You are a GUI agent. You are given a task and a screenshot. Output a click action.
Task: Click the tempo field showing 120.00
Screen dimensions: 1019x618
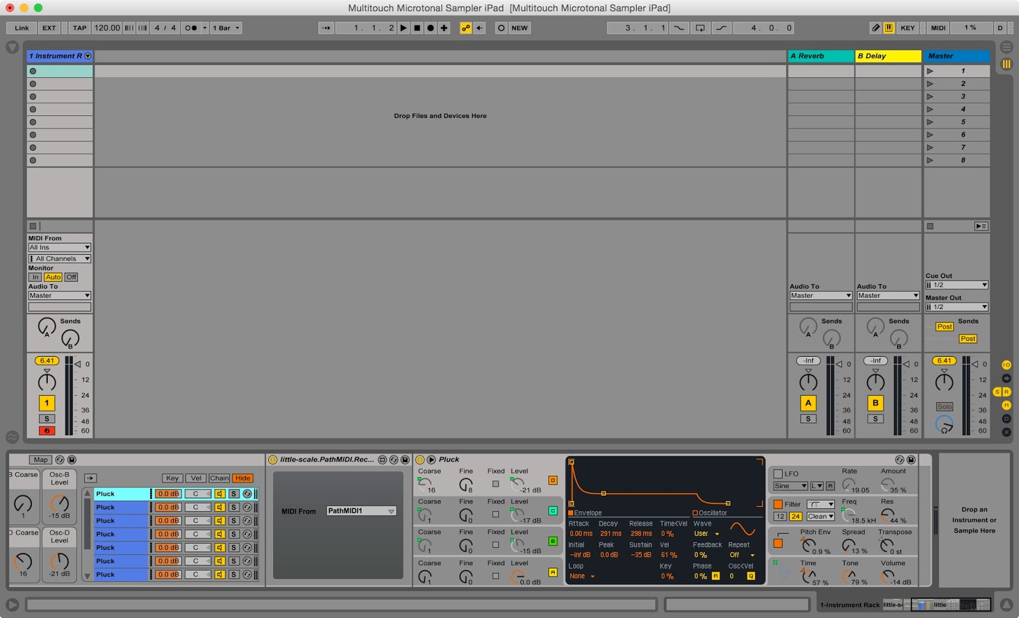(107, 28)
